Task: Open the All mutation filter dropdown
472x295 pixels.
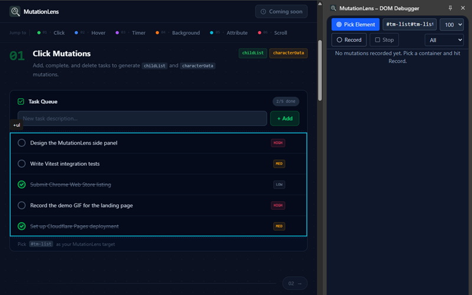Action: [444, 40]
